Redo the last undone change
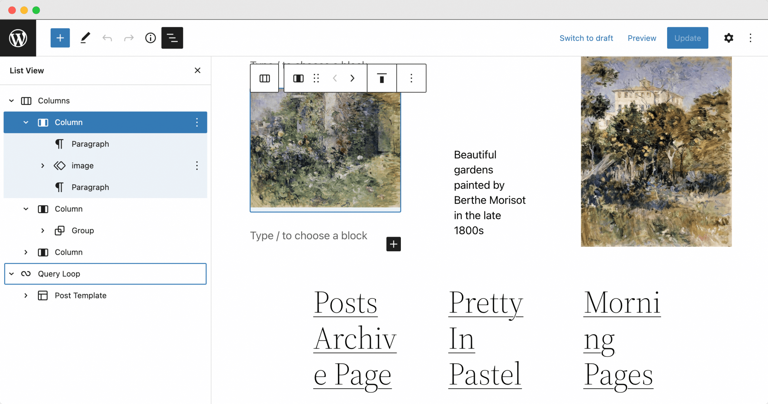Viewport: 768px width, 404px height. pyautogui.click(x=129, y=38)
